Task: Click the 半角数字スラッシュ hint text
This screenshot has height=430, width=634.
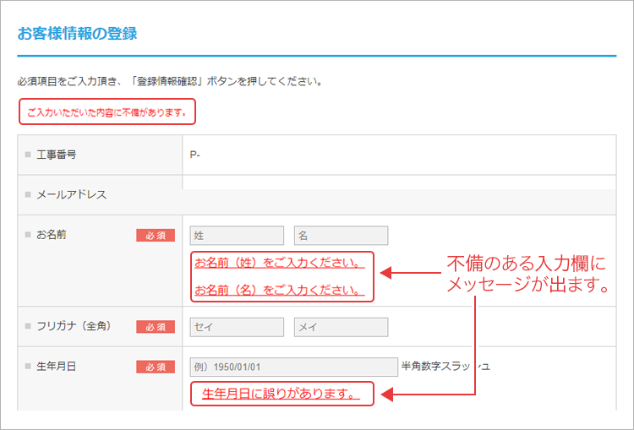Action: coord(445,367)
